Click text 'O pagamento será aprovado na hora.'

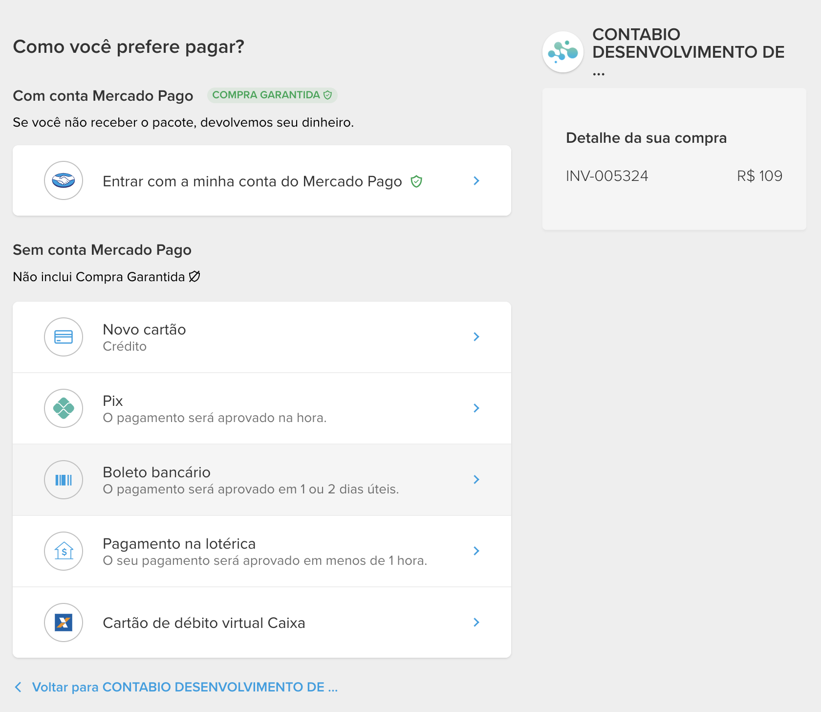point(215,418)
